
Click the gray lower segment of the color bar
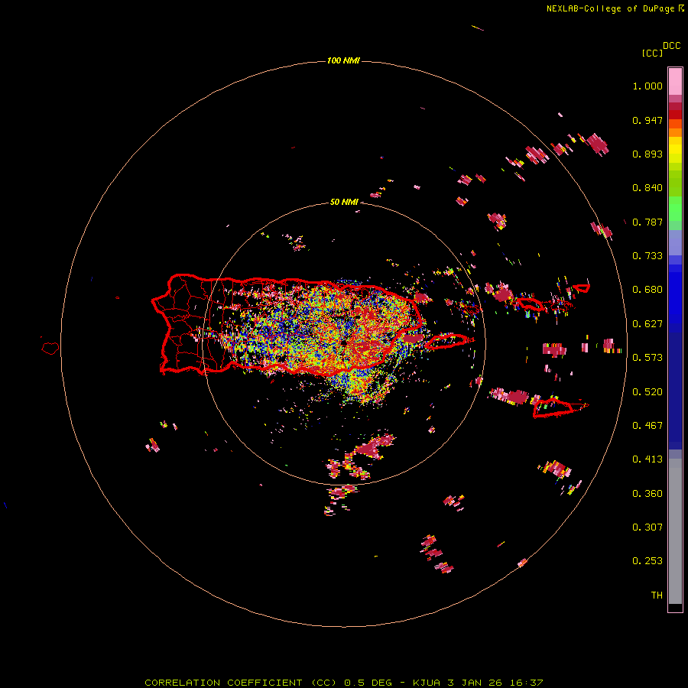(x=675, y=531)
